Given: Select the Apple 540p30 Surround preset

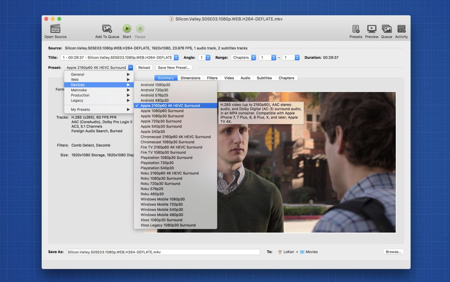Looking at the screenshot, I should pos(175,126).
